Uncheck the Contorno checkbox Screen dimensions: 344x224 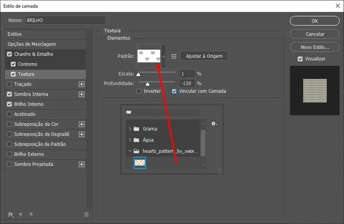pyautogui.click(x=13, y=64)
